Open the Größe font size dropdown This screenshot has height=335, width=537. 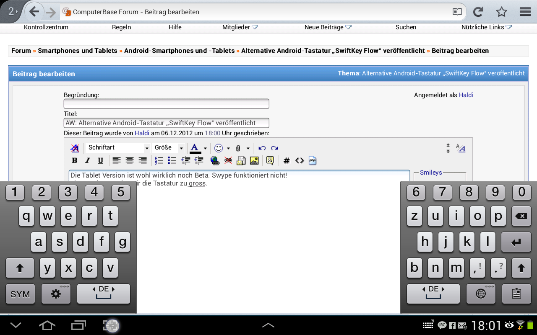tap(169, 148)
